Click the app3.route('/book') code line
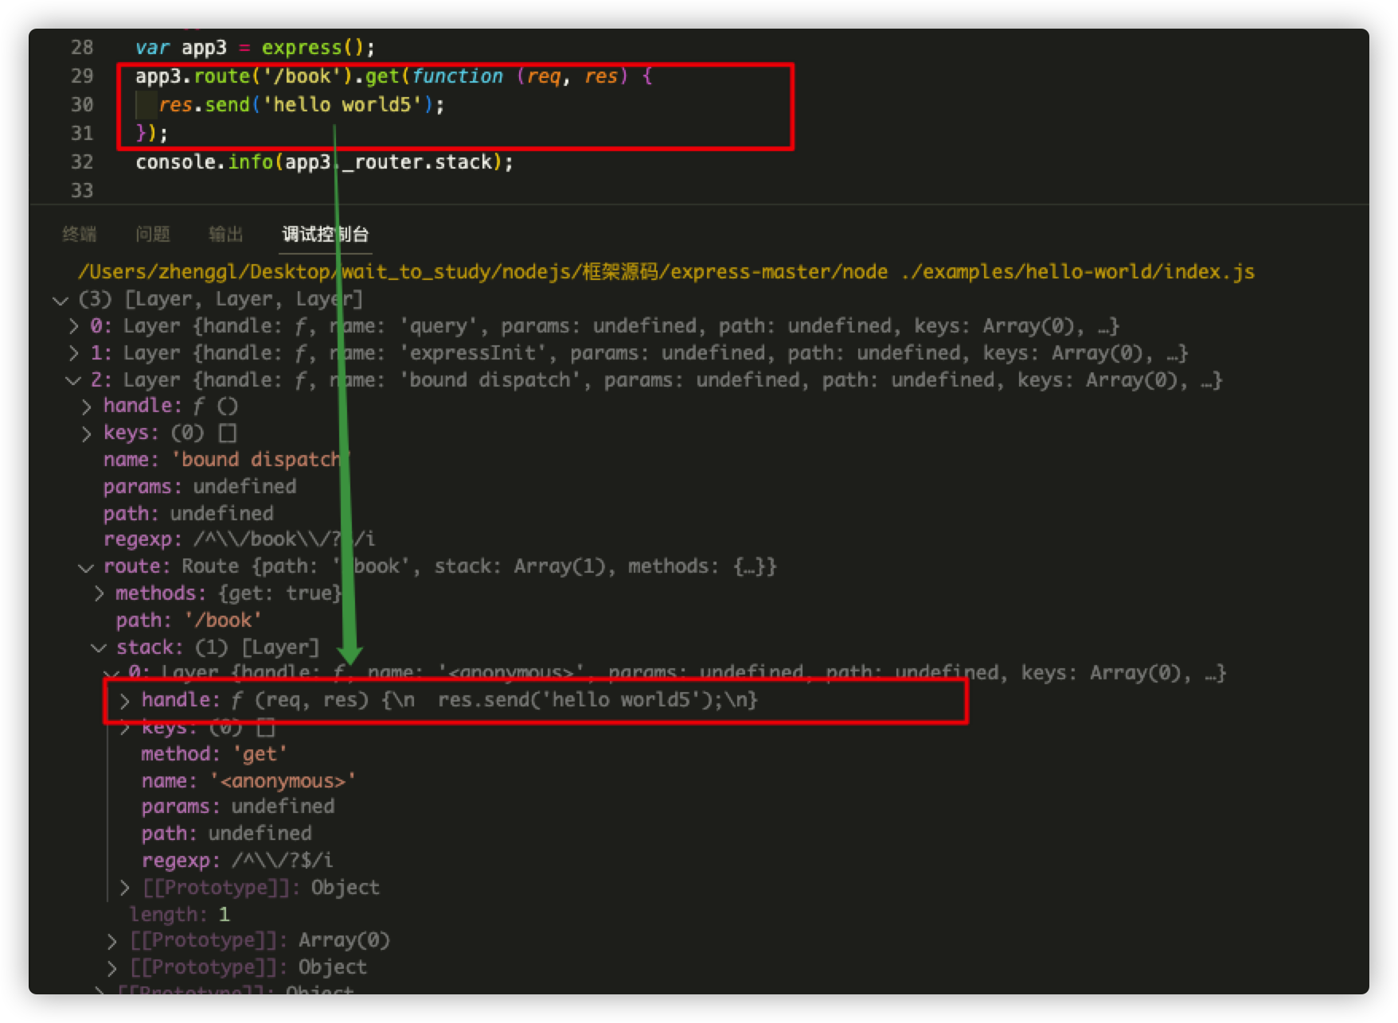Viewport: 1398px width, 1023px height. pyautogui.click(x=394, y=76)
